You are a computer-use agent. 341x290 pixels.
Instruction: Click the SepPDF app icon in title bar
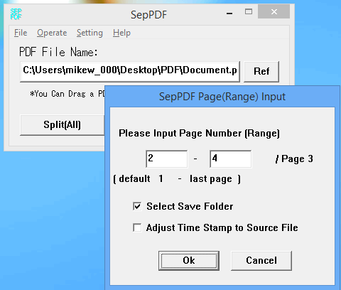tap(16, 14)
